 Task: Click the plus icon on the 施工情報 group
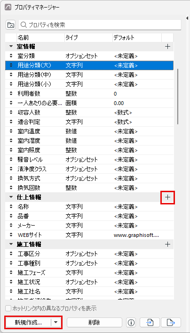click(x=167, y=244)
